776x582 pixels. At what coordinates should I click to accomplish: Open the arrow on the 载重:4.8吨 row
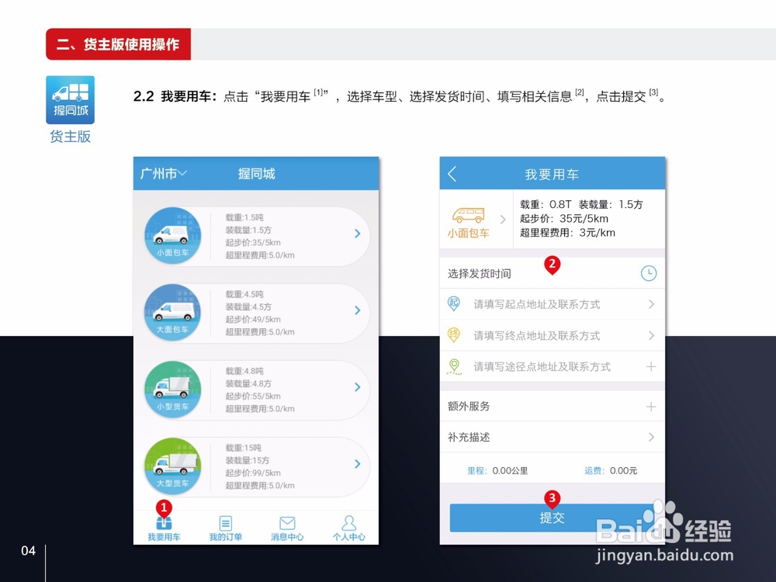coord(357,387)
